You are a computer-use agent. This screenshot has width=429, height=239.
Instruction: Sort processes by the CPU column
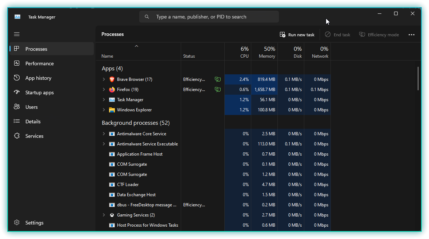pyautogui.click(x=238, y=52)
